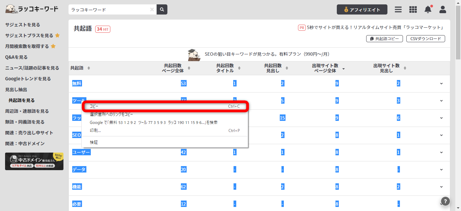The width and height of the screenshot is (461, 211).
Task: Click the アフィリエイト button
Action: 362,9
